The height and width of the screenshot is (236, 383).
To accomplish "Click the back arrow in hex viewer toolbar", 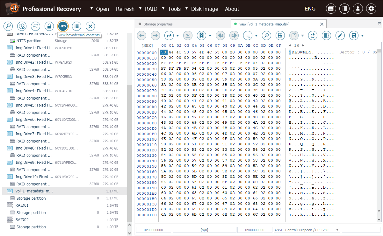I will point(141,35).
